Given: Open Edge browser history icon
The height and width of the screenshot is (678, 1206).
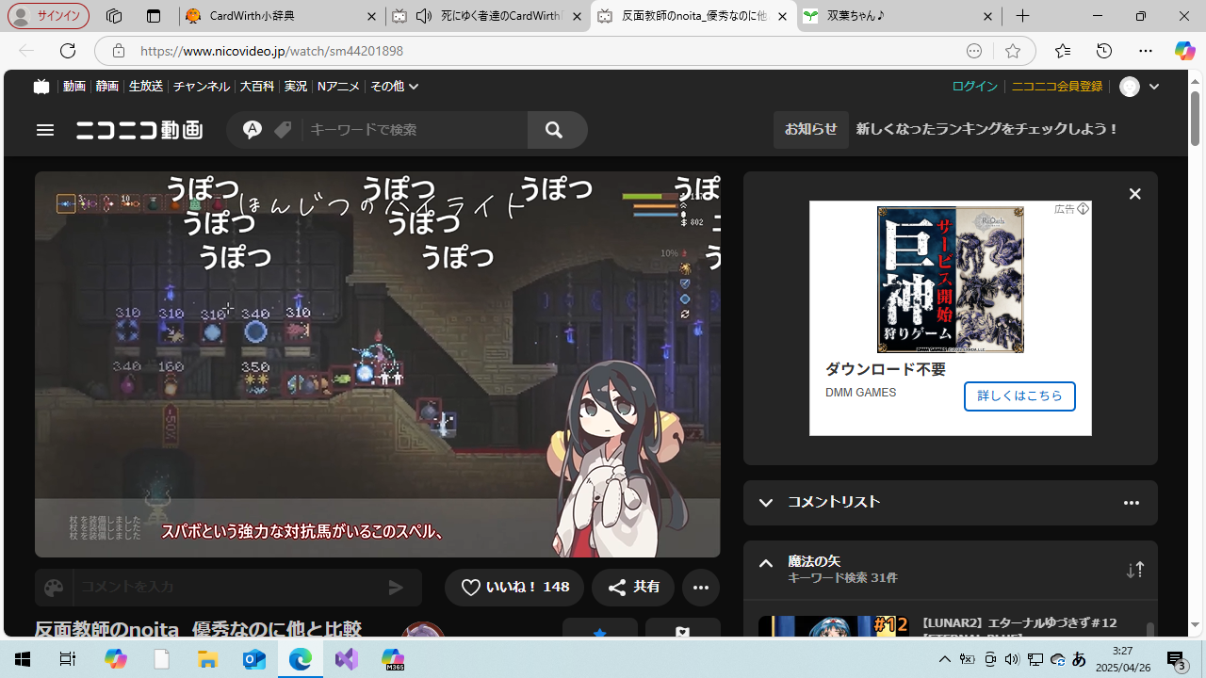Looking at the screenshot, I should click(1104, 51).
